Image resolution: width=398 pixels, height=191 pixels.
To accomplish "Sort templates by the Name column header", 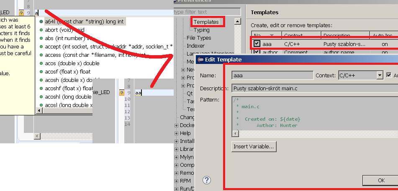I will pos(267,35).
